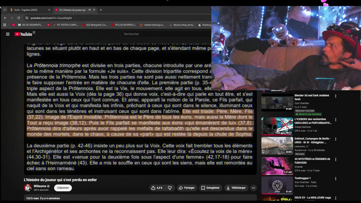
Task: Like the video with thumbs up 4,4 k
Action: point(157,188)
